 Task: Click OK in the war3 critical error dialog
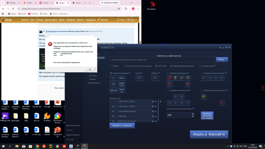pos(90,69)
